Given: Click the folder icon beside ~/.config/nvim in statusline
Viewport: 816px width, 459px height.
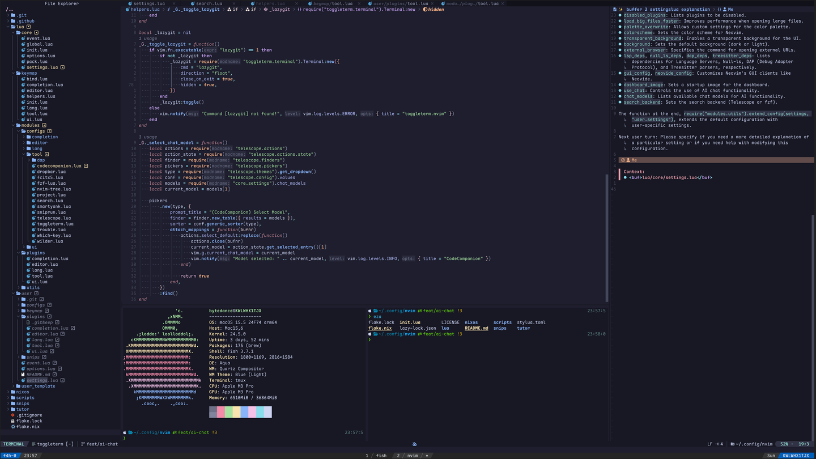Looking at the screenshot, I should [733, 444].
